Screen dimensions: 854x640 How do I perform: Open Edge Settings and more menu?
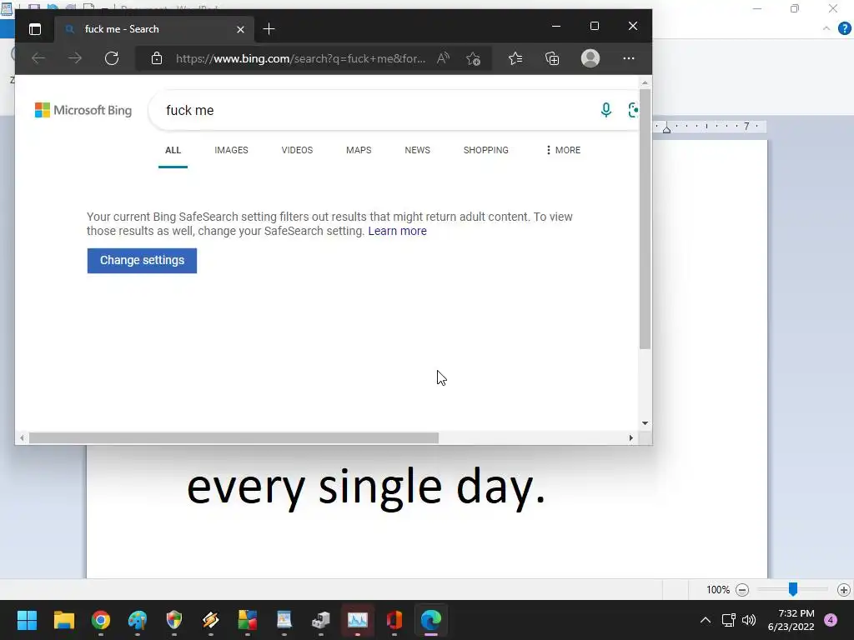(629, 58)
